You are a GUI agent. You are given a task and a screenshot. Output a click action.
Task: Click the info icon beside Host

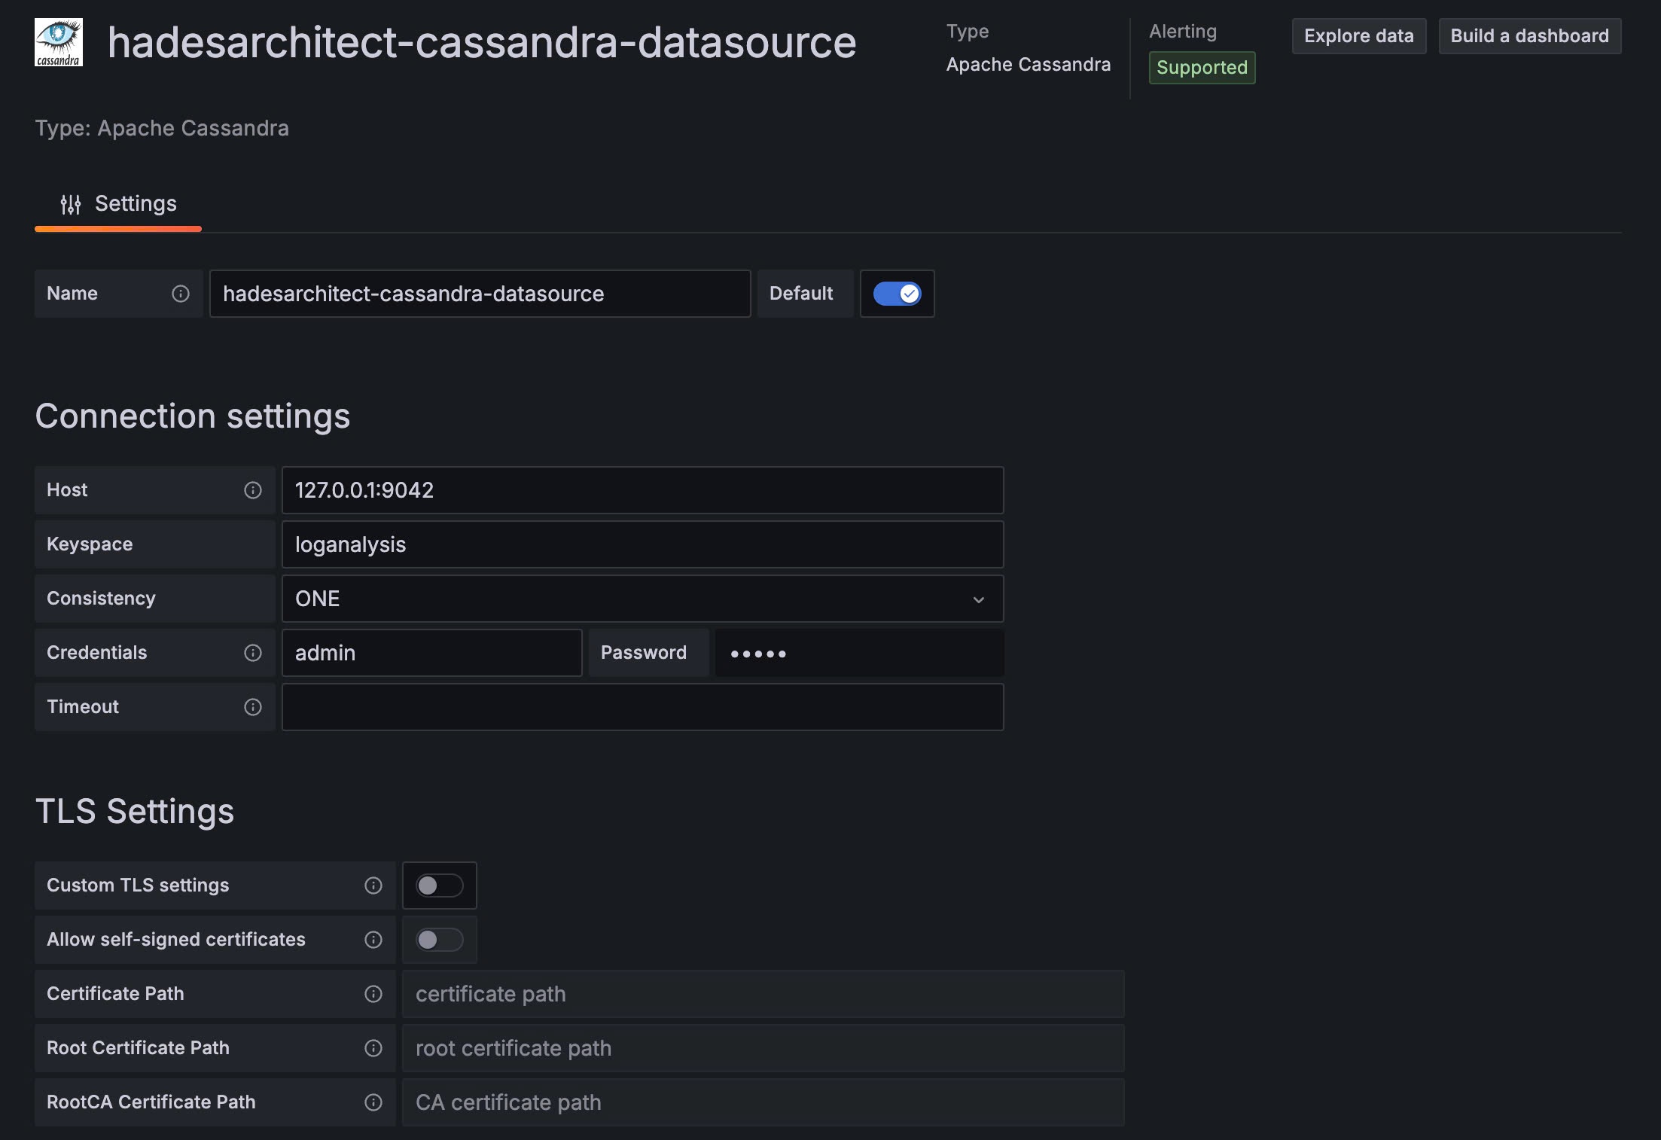coord(253,490)
